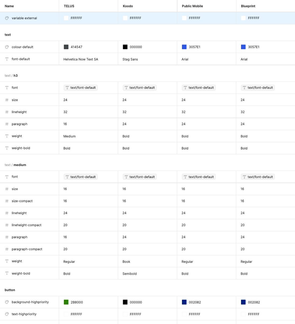The width and height of the screenshot is (295, 324).
Task: Click Koodo text/font-default alias in h3 font row
Action: pyautogui.click(x=140, y=88)
